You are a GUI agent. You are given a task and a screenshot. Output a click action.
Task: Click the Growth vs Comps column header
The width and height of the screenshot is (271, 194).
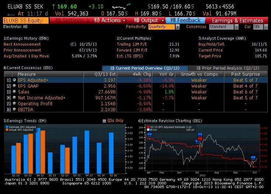coord(200,74)
